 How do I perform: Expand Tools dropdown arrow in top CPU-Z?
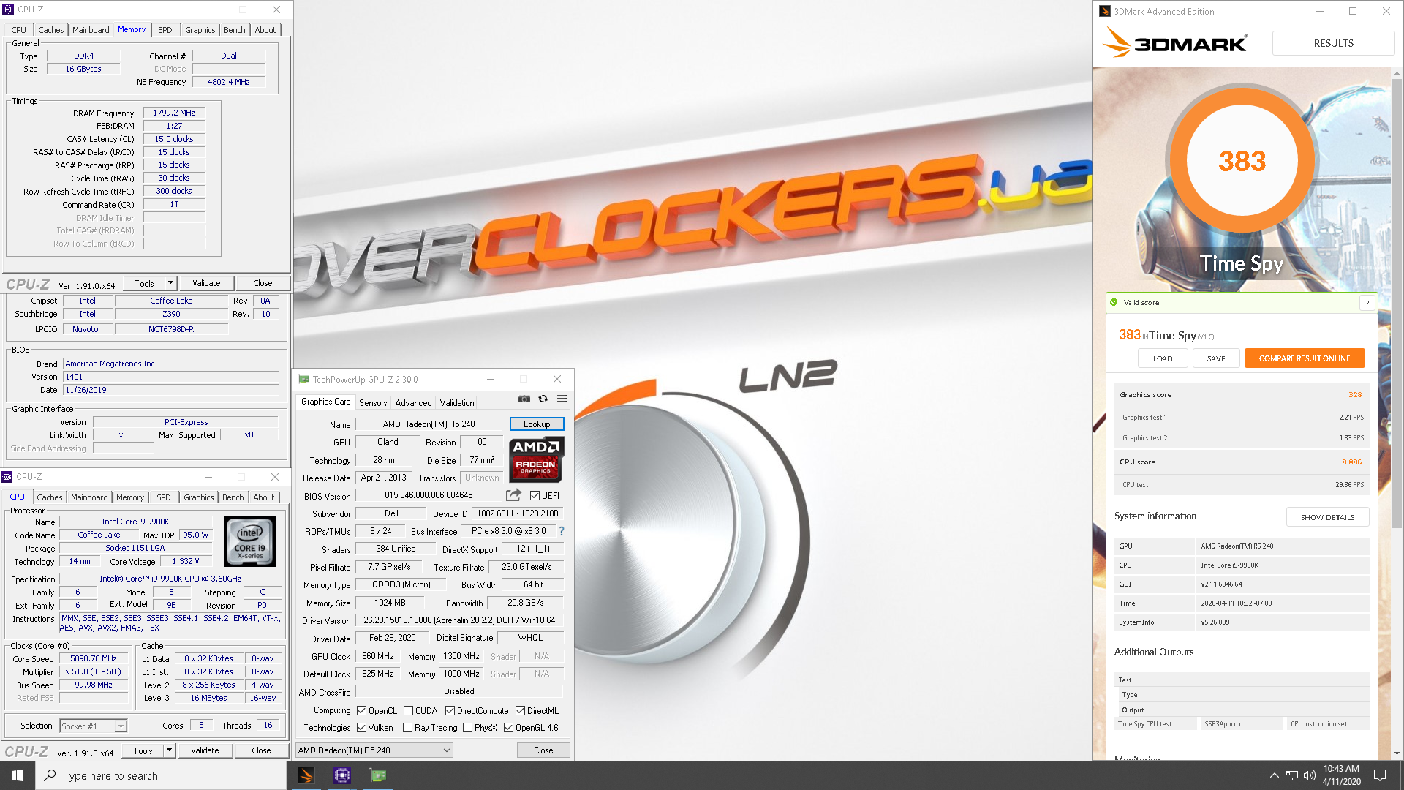[x=170, y=283]
